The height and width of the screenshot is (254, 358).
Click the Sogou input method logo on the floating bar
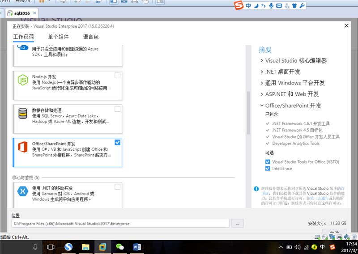(x=239, y=5)
